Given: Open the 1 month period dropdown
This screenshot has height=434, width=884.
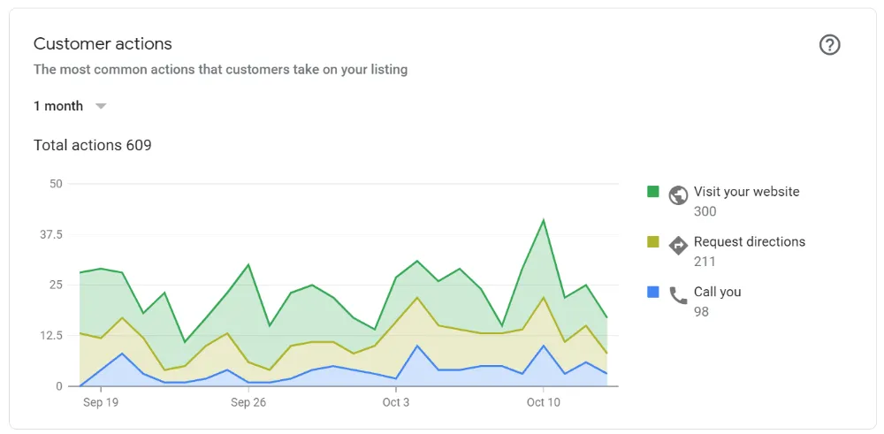Looking at the screenshot, I should point(59,106).
